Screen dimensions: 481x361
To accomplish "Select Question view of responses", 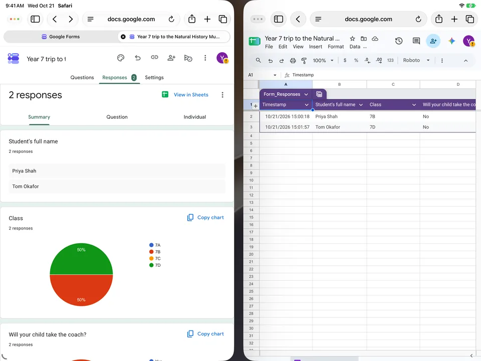I will click(117, 117).
